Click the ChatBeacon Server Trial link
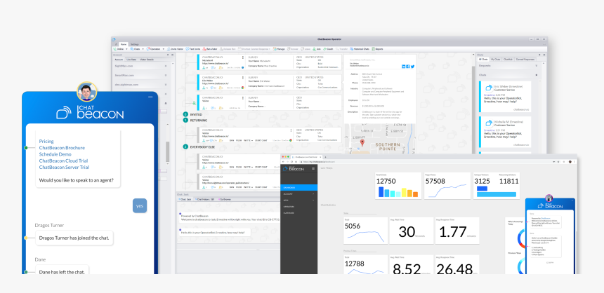Image resolution: width=604 pixels, height=293 pixels. tap(64, 168)
